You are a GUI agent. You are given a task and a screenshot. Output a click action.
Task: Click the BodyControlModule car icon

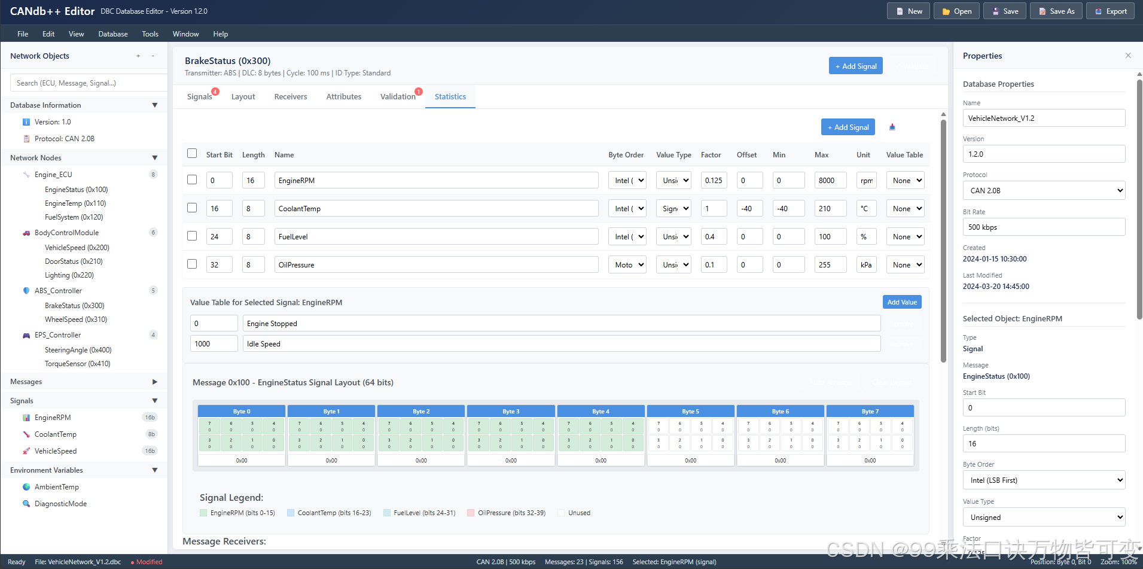[x=26, y=233]
